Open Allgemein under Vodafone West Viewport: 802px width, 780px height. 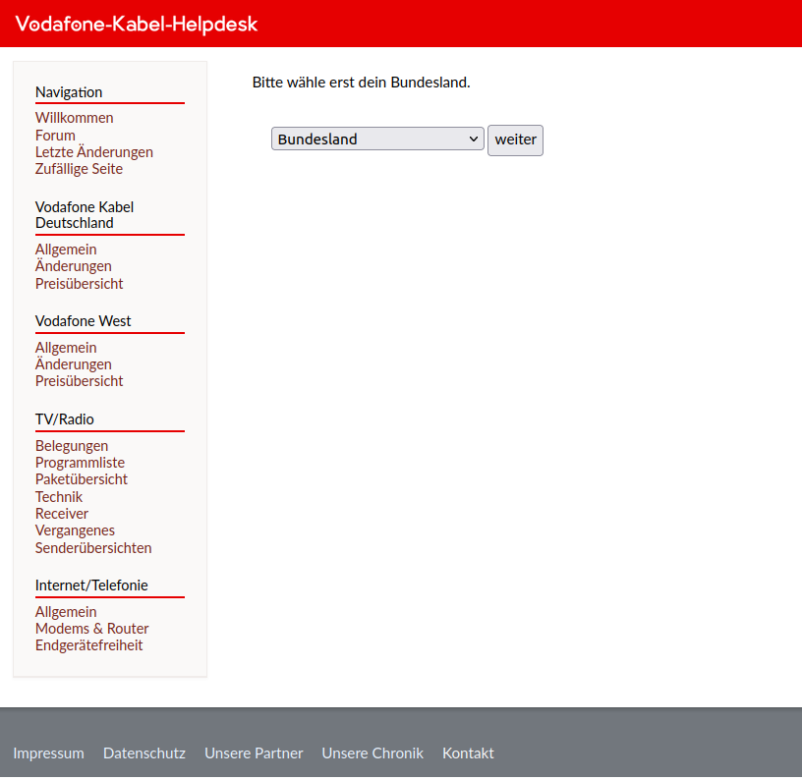(66, 348)
